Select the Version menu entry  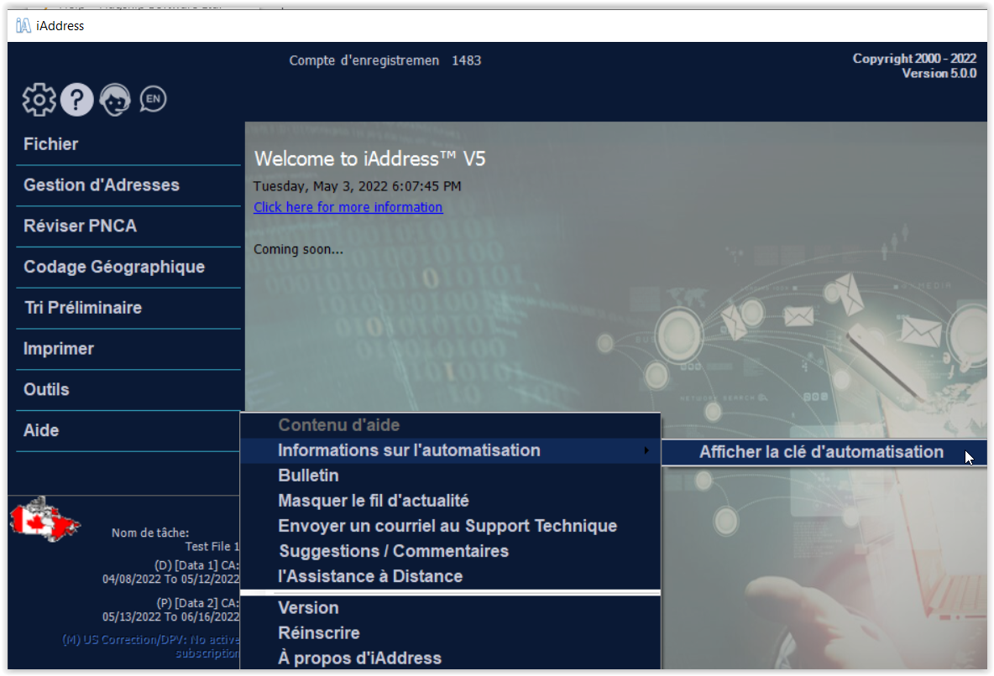[450, 608]
